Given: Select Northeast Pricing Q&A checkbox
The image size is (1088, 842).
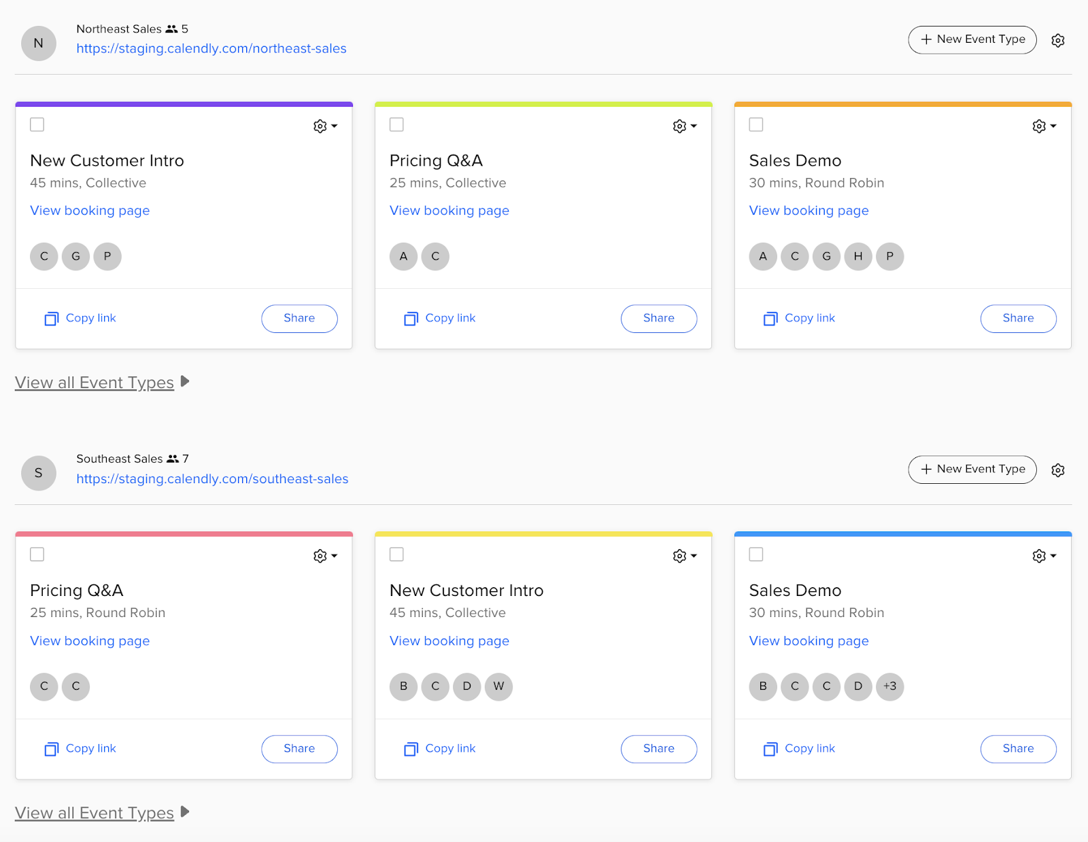Looking at the screenshot, I should [396, 124].
